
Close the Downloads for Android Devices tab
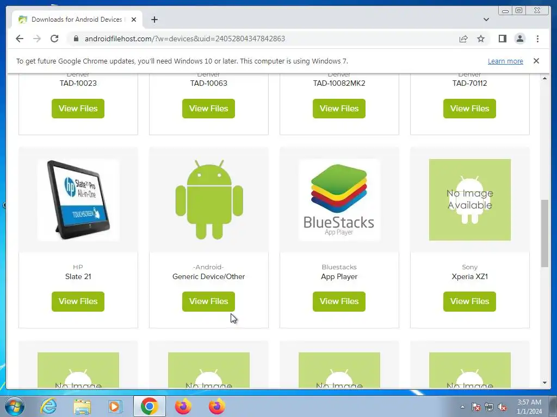(134, 20)
